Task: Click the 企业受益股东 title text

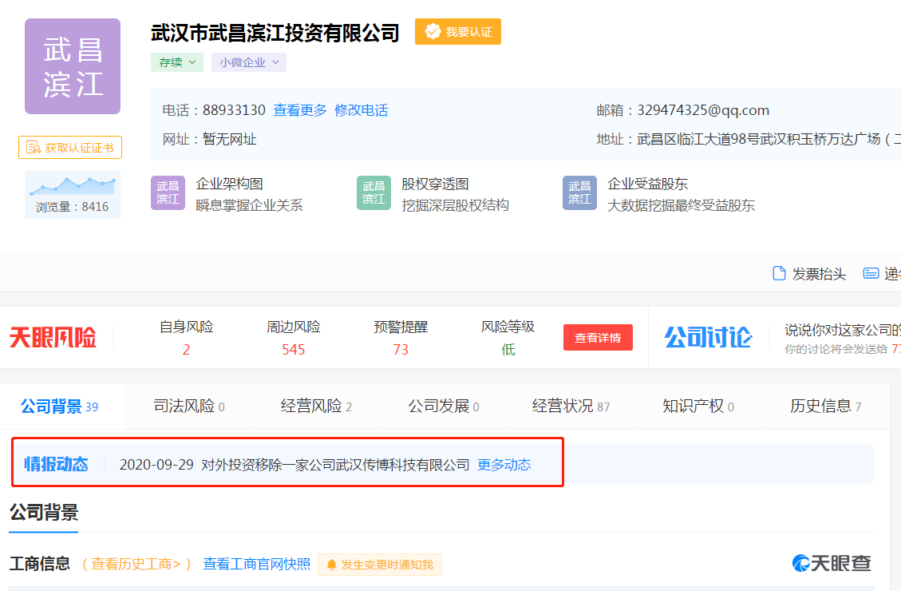Action: click(x=647, y=184)
